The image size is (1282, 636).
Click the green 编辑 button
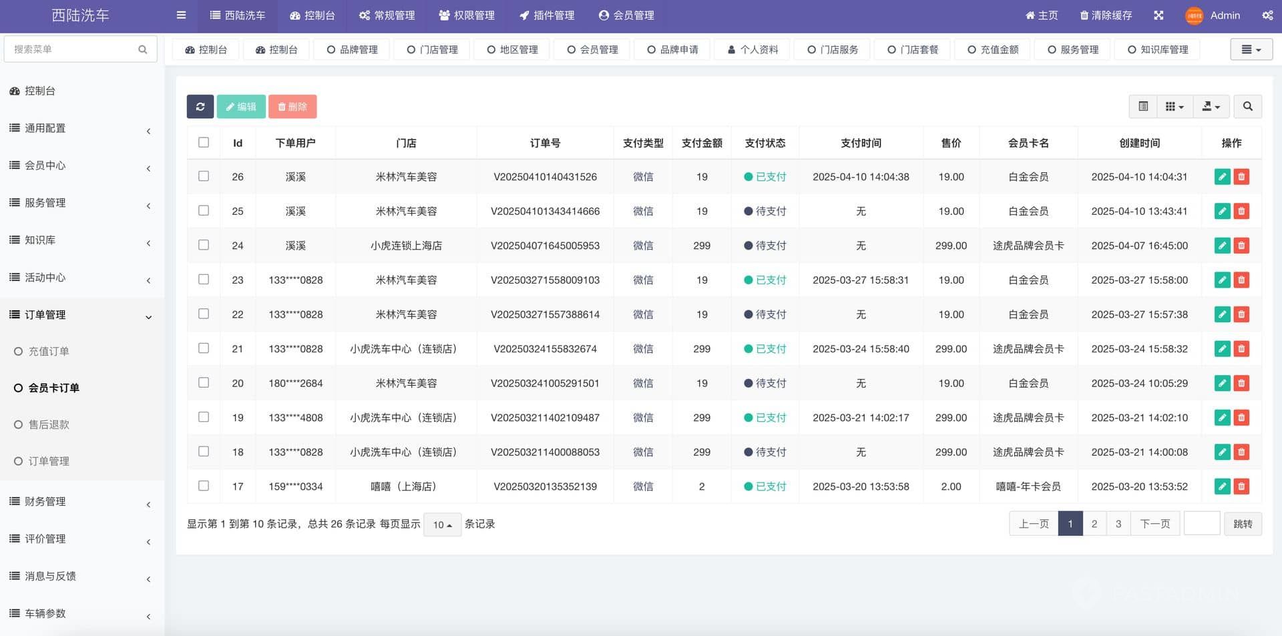241,107
